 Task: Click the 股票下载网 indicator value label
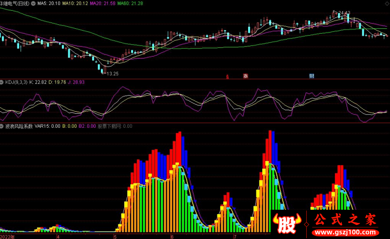(109, 126)
